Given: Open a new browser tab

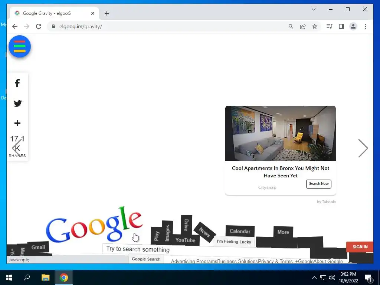Looking at the screenshot, I should coord(107,13).
